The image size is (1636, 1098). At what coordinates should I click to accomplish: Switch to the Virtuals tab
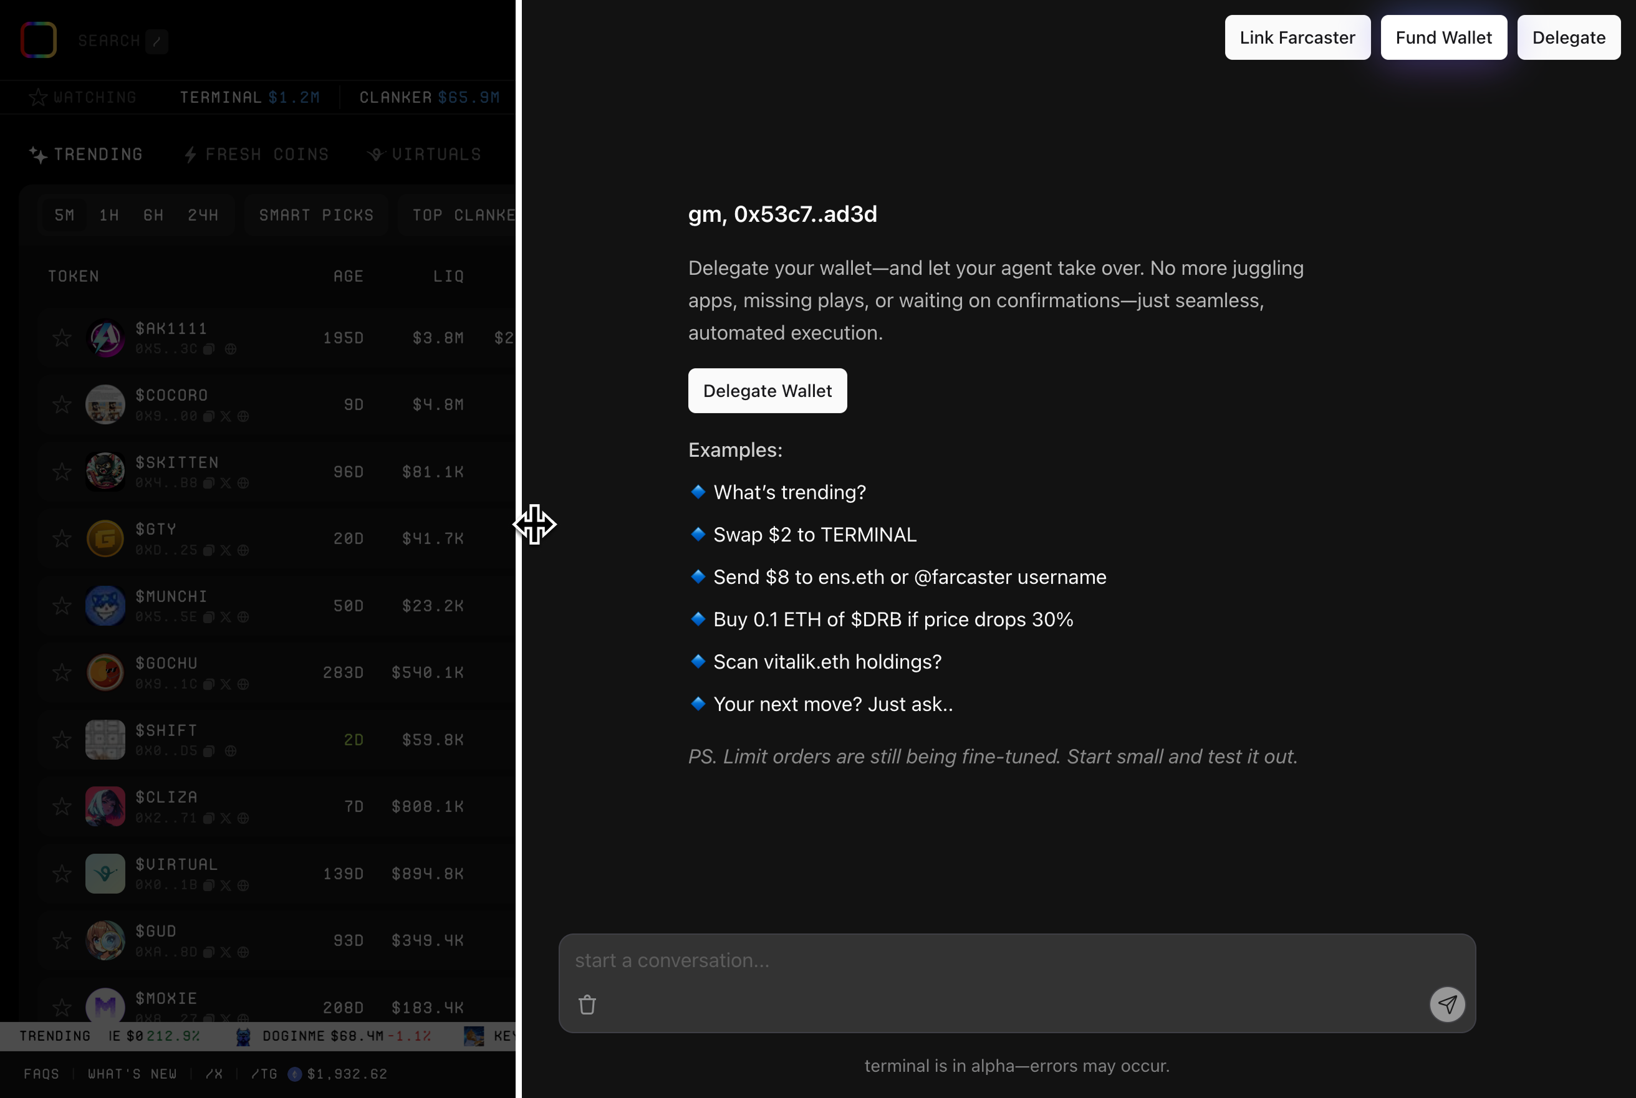[425, 154]
